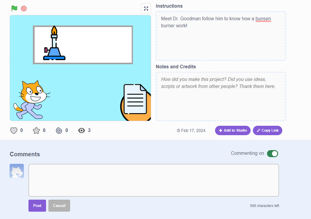The image size is (311, 219).
Task: Click the heart love icon
Action: coord(14,131)
